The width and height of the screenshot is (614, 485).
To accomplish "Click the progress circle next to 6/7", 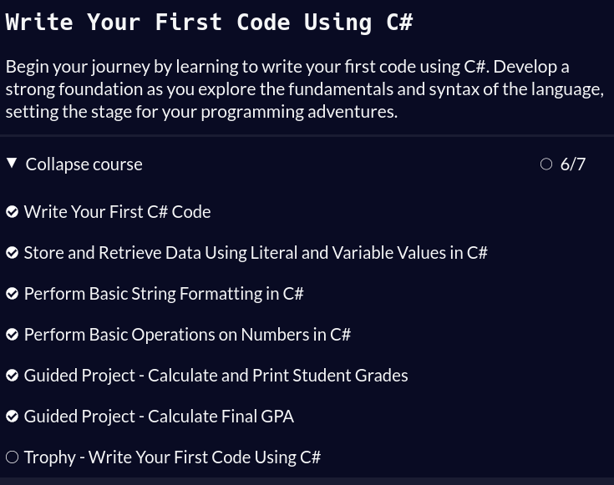I will (x=546, y=164).
